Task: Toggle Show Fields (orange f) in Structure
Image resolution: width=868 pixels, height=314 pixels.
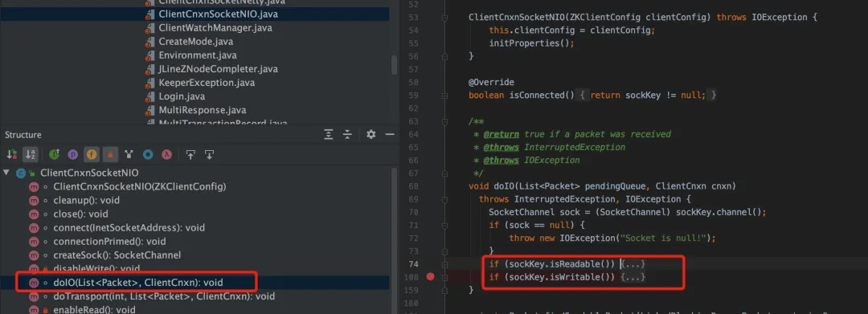Action: tap(91, 154)
